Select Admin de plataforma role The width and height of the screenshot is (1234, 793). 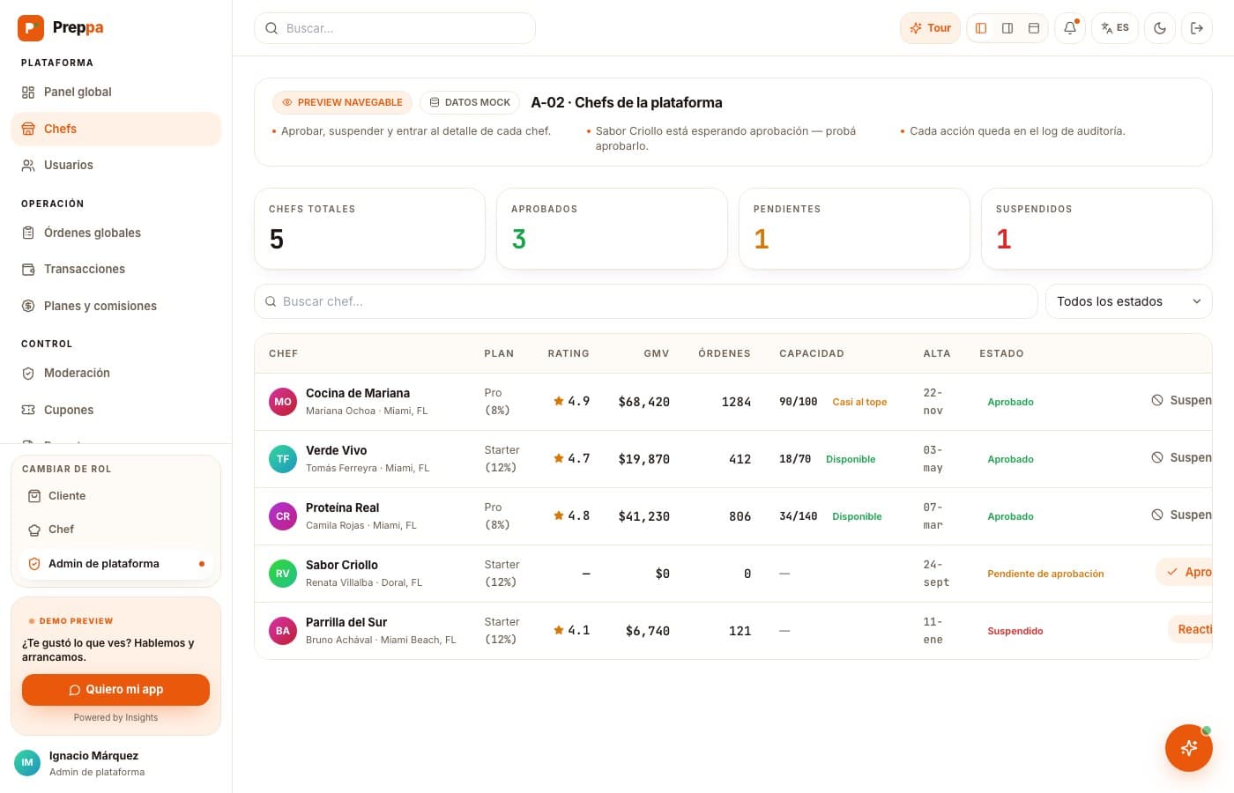coord(115,564)
